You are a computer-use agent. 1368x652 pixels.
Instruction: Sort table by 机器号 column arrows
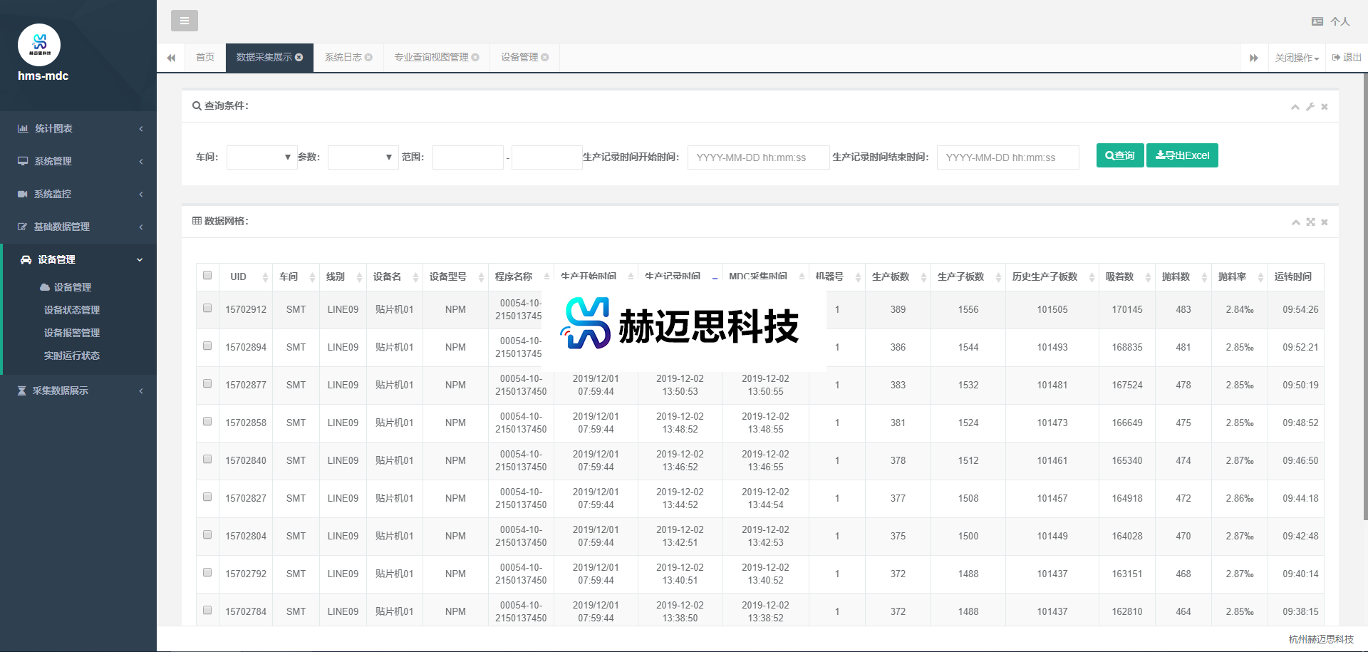pos(858,277)
